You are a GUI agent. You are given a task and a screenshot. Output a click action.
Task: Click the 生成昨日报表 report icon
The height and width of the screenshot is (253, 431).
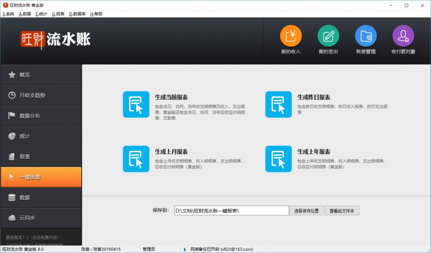[x=278, y=105]
